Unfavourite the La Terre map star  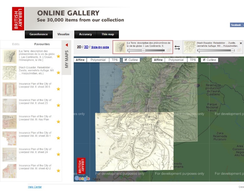(x=58, y=56)
